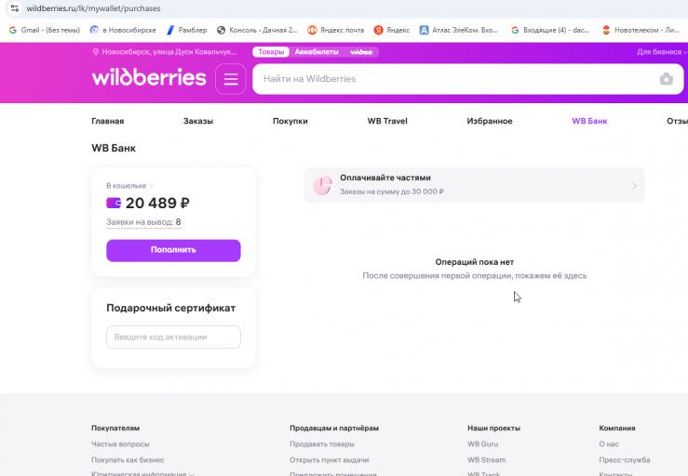Viewport: 688px width, 476px height.
Task: Switch to the Авиабилеты tab
Action: pos(317,52)
